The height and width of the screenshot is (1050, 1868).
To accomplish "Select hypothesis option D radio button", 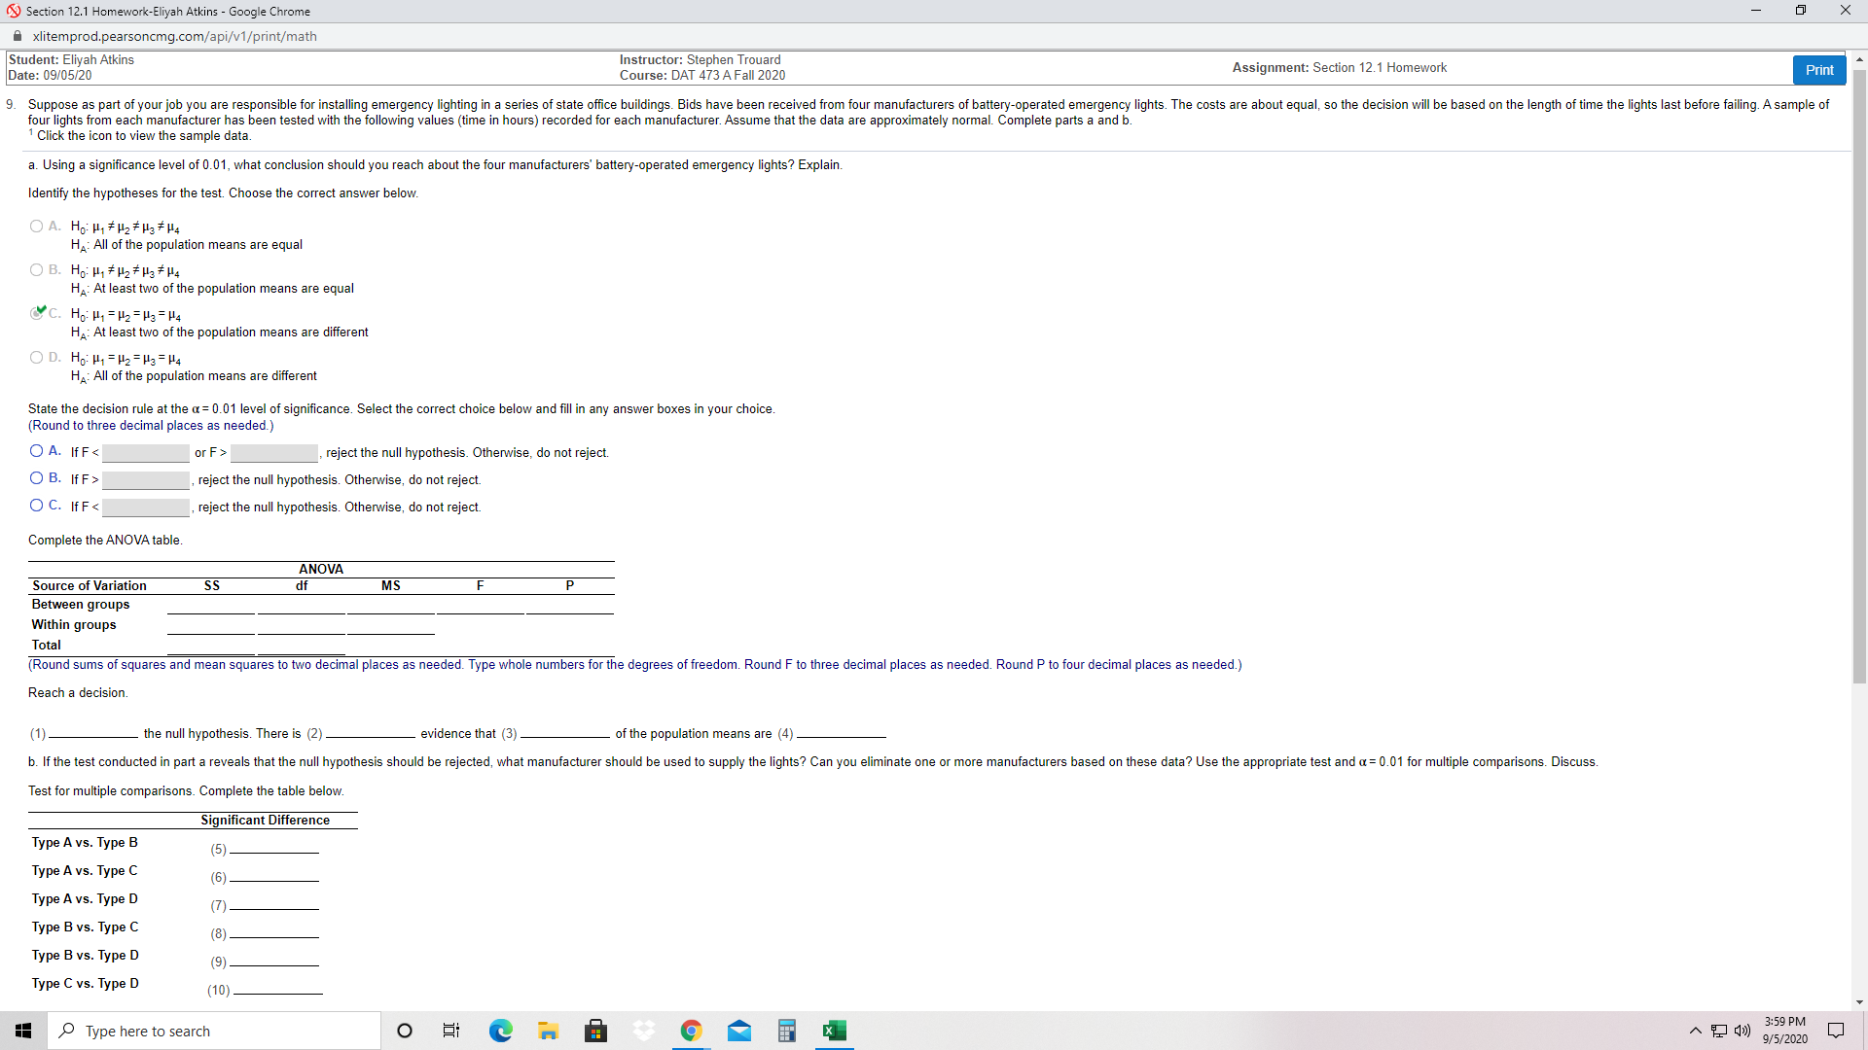I will (36, 358).
